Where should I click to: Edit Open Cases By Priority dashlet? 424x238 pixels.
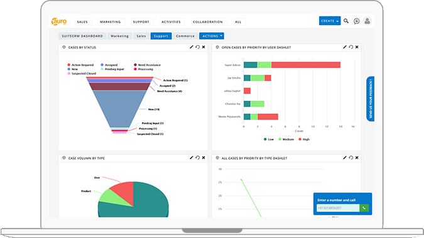coord(345,47)
